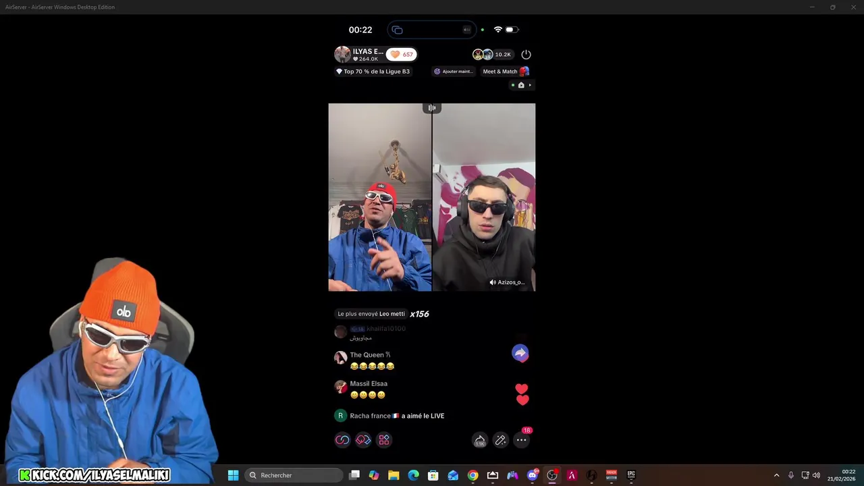End the live with the power icon

(526, 55)
